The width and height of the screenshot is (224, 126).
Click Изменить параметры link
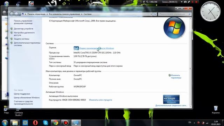click(176, 76)
